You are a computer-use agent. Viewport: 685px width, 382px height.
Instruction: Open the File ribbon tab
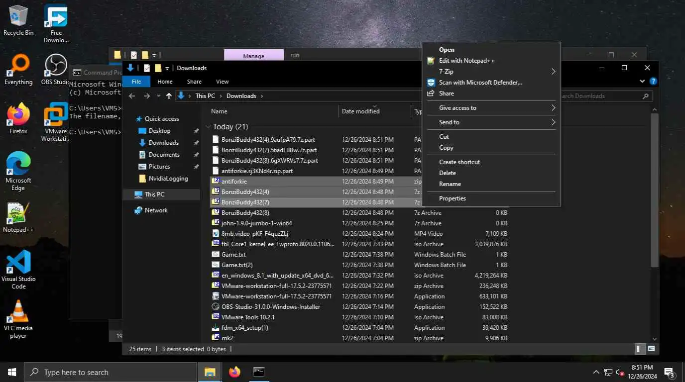point(136,82)
